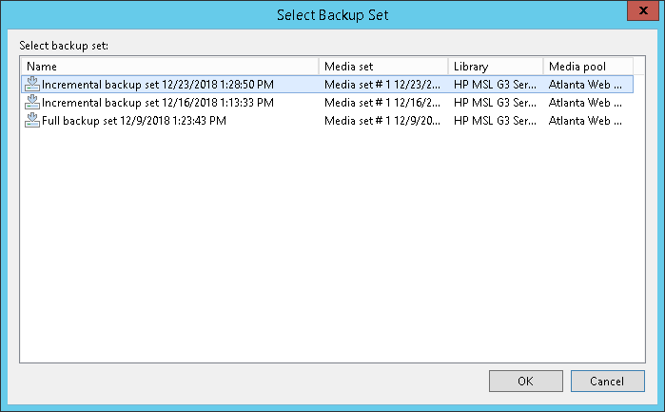Click HP MSL G3 library cell in first row
Viewport: 665px width, 412px height.
494,85
